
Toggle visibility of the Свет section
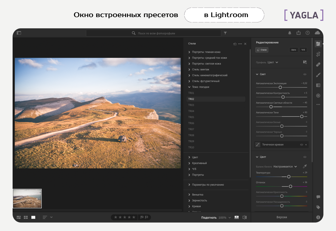(x=305, y=74)
